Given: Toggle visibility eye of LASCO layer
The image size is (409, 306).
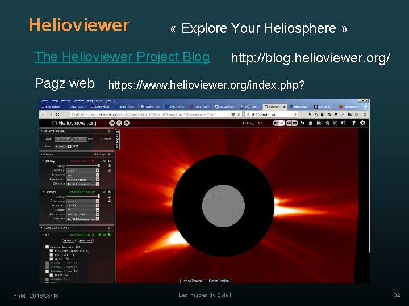Looking at the screenshot, I should [x=105, y=192].
